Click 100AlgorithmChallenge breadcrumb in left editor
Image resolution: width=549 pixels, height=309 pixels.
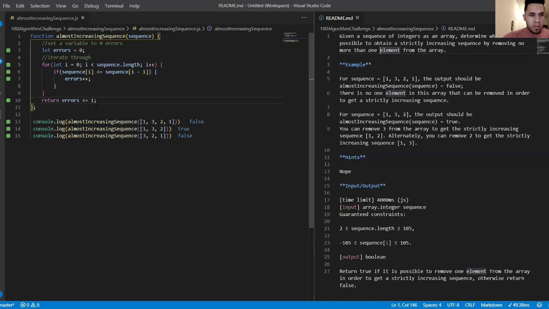tap(36, 29)
